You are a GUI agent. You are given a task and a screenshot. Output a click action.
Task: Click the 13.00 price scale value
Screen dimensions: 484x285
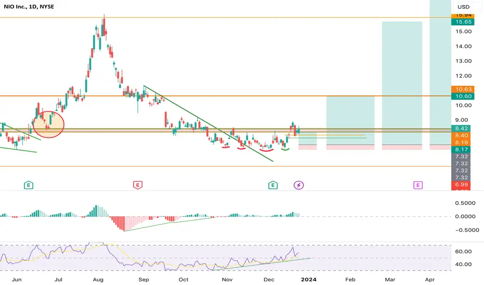tap(463, 61)
